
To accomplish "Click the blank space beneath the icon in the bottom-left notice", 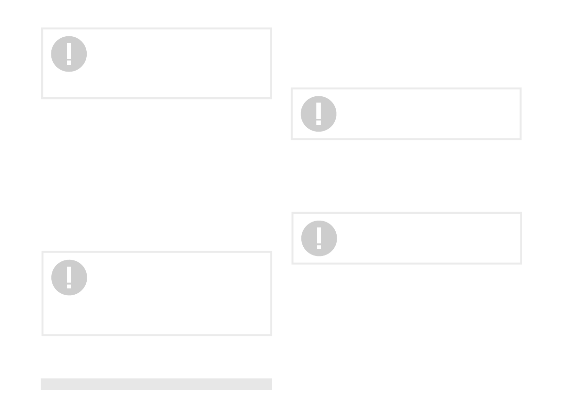I will pyautogui.click(x=69, y=315).
